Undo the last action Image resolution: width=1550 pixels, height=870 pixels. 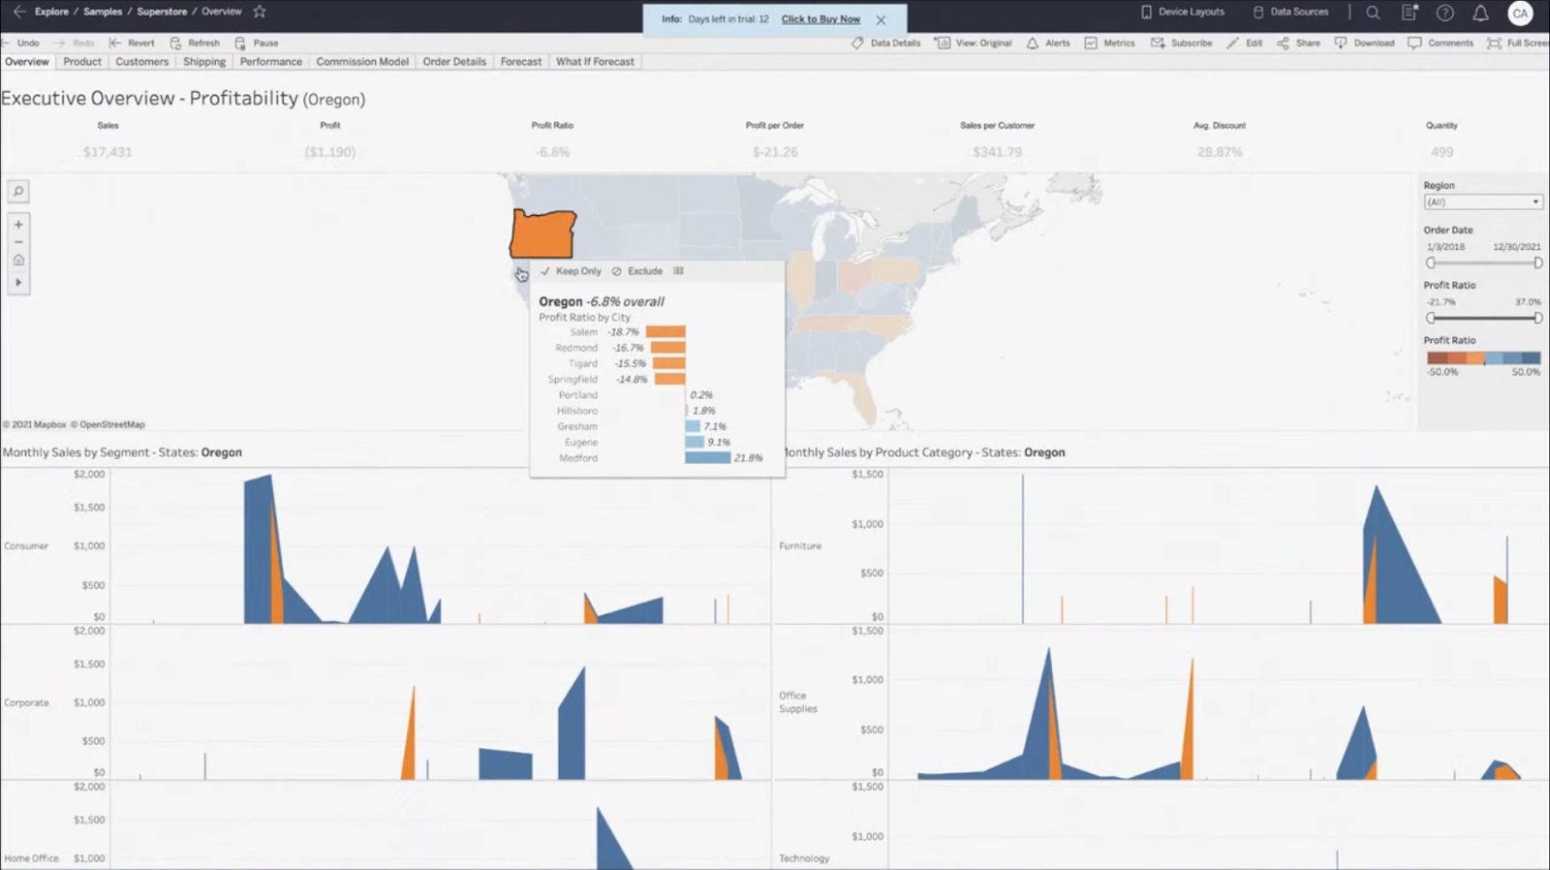click(20, 43)
